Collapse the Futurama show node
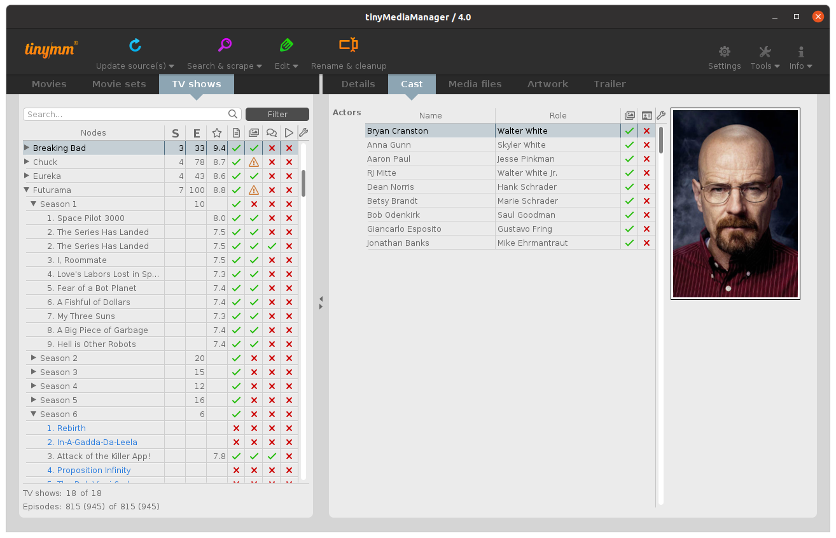The height and width of the screenshot is (538, 836). [27, 190]
